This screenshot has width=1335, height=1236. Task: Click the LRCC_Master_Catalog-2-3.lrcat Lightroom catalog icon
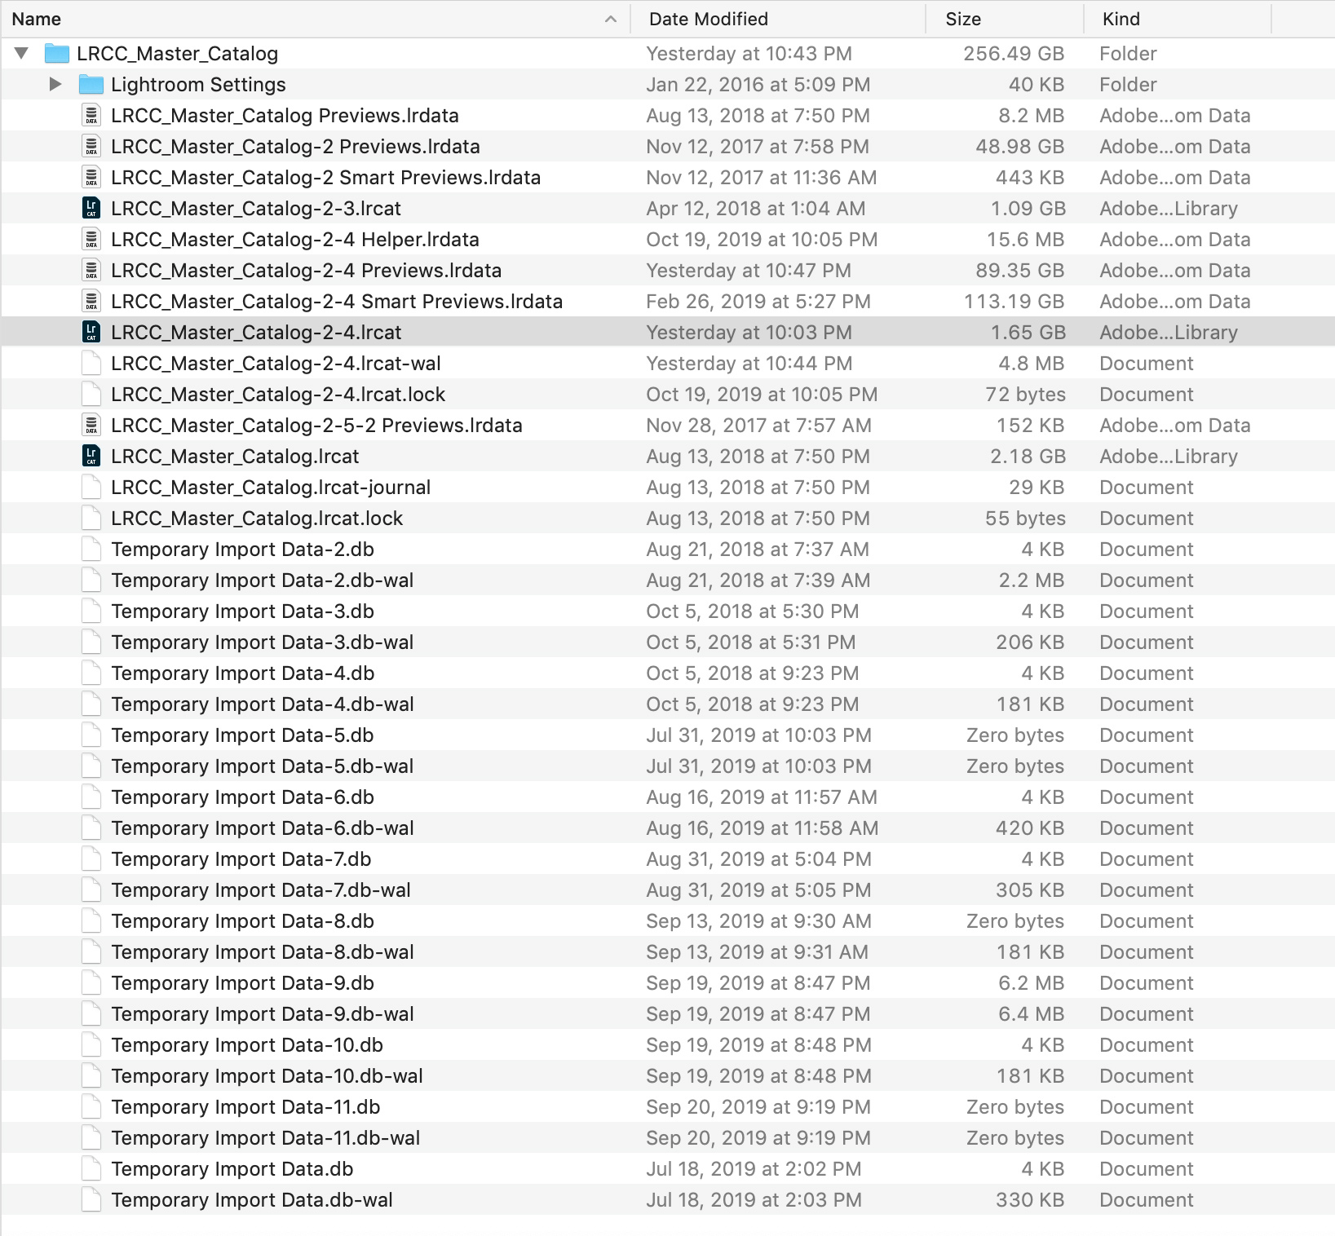pyautogui.click(x=91, y=209)
